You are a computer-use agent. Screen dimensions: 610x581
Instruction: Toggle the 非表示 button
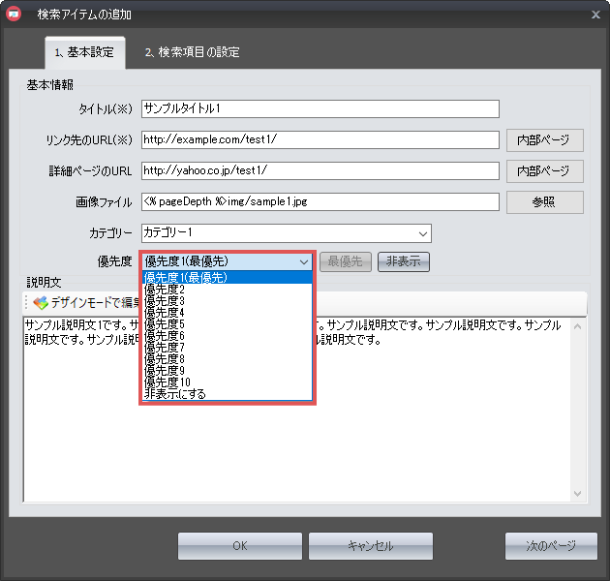click(x=403, y=261)
